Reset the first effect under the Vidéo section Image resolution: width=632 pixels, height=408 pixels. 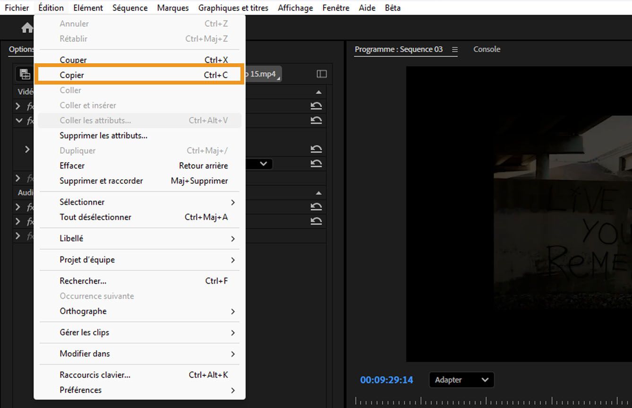point(316,106)
